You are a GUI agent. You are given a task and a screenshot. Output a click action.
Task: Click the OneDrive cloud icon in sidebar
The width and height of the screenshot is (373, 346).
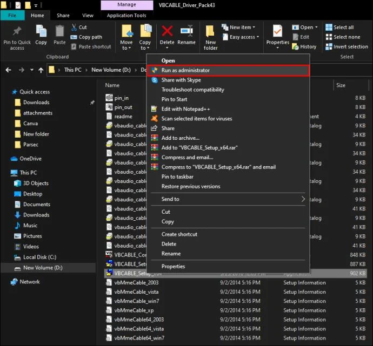[14, 159]
